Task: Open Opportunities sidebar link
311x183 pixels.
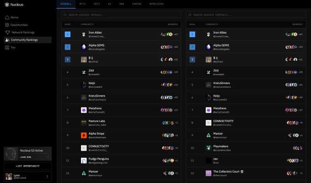Action: 19,25
